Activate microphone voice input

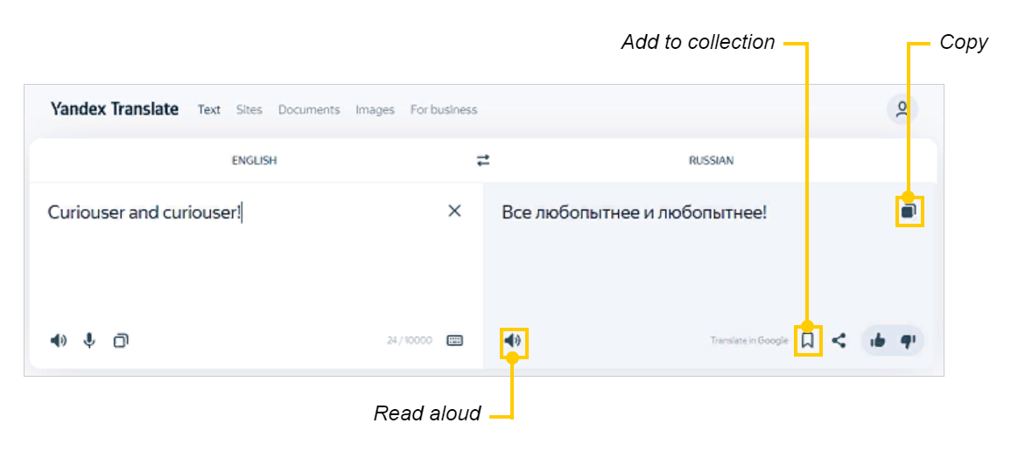click(89, 341)
